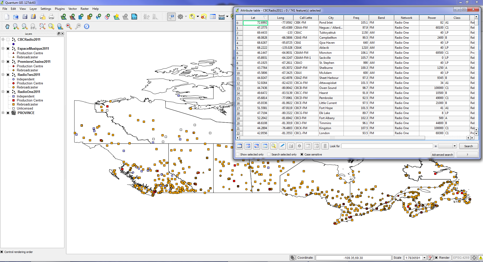Open field calculator in attribute table
Viewport: 483px width, 262px height.
click(325, 146)
